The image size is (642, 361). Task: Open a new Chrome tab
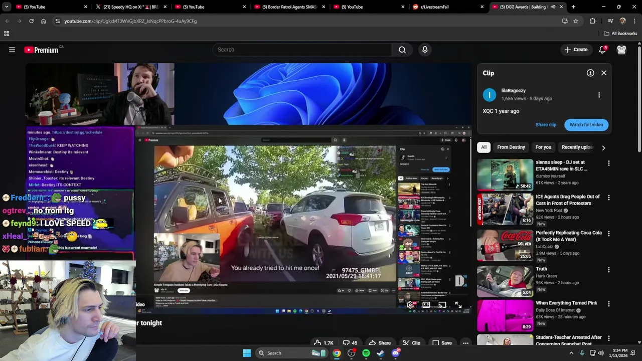(x=573, y=7)
